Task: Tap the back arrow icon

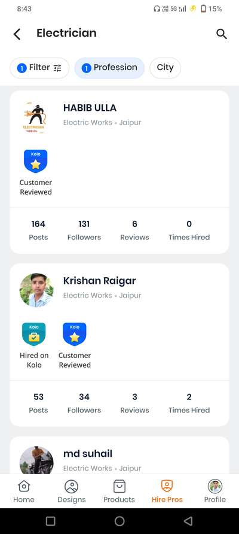Action: (17, 34)
